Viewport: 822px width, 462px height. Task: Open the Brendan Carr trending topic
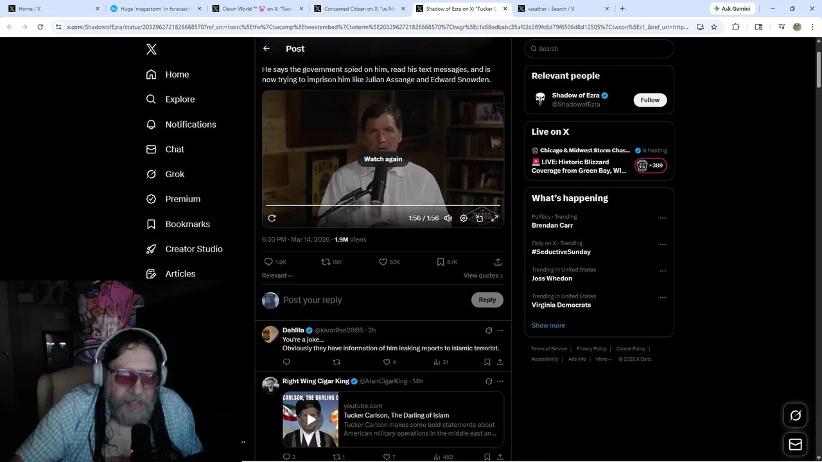[552, 225]
